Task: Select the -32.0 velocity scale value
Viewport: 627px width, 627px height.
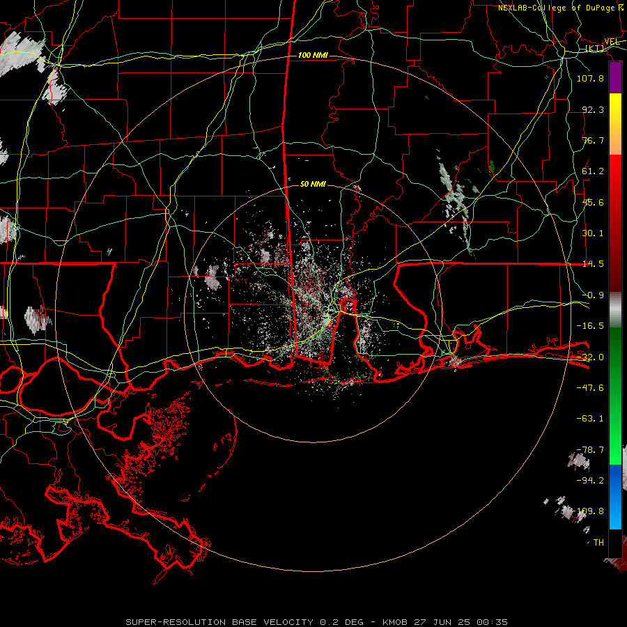Action: pyautogui.click(x=590, y=357)
